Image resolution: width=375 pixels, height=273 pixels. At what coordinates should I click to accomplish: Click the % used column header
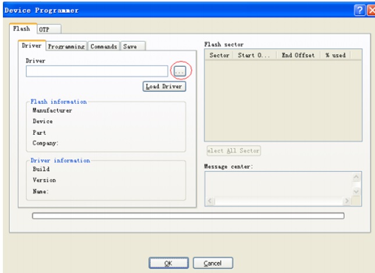pos(335,55)
